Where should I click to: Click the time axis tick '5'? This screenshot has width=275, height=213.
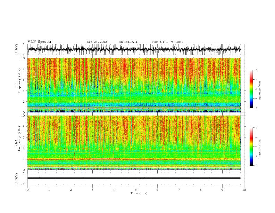(136, 190)
